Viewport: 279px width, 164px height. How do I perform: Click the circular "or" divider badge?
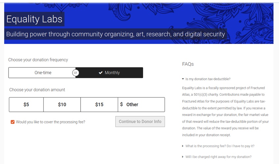click(x=76, y=73)
